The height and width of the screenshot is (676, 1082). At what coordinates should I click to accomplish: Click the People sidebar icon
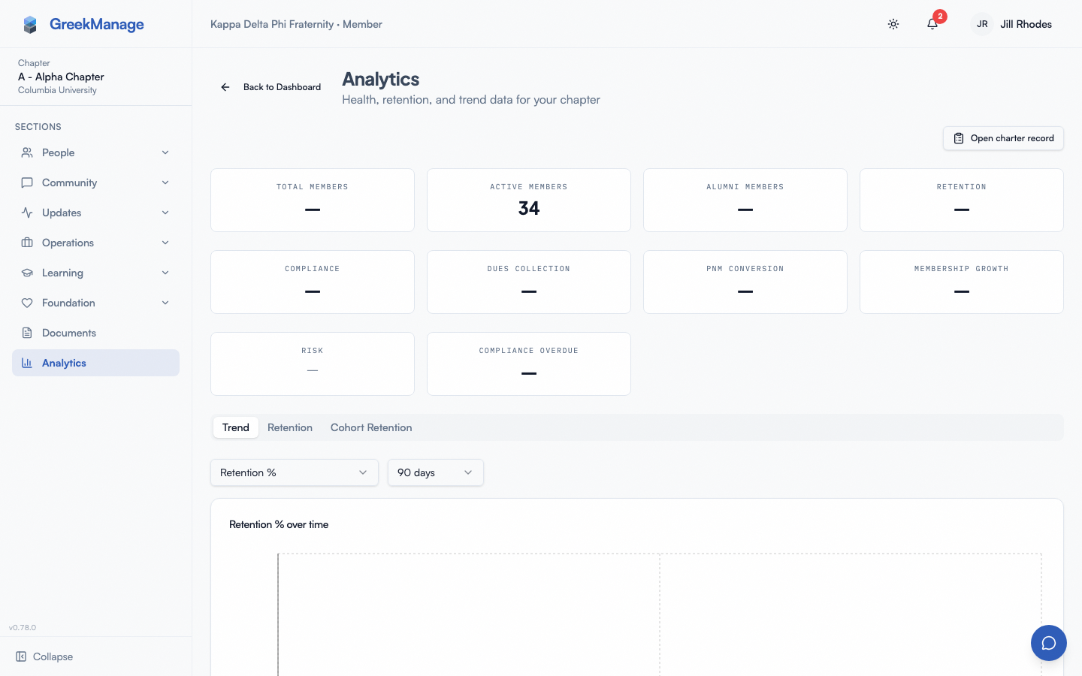27,152
